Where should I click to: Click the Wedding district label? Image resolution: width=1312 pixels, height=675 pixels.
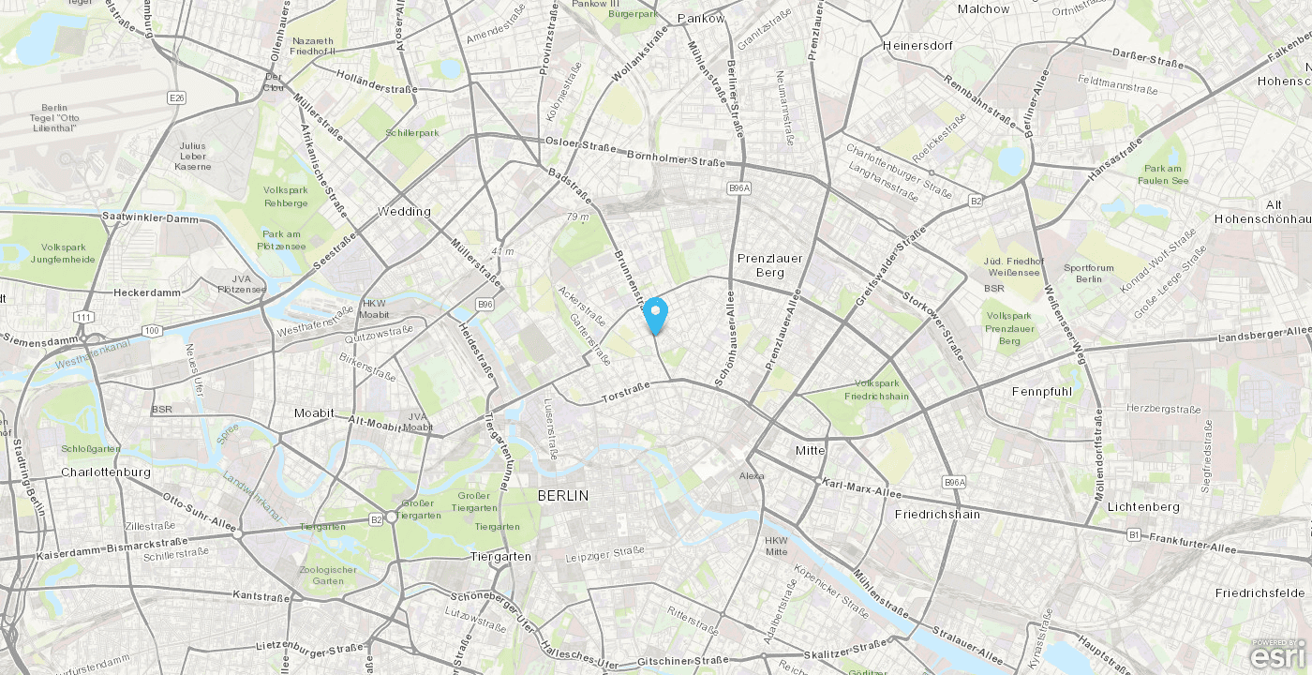(404, 211)
